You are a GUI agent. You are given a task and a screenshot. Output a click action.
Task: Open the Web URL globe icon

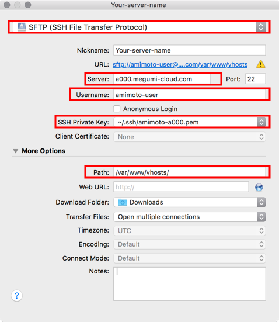tap(259, 187)
